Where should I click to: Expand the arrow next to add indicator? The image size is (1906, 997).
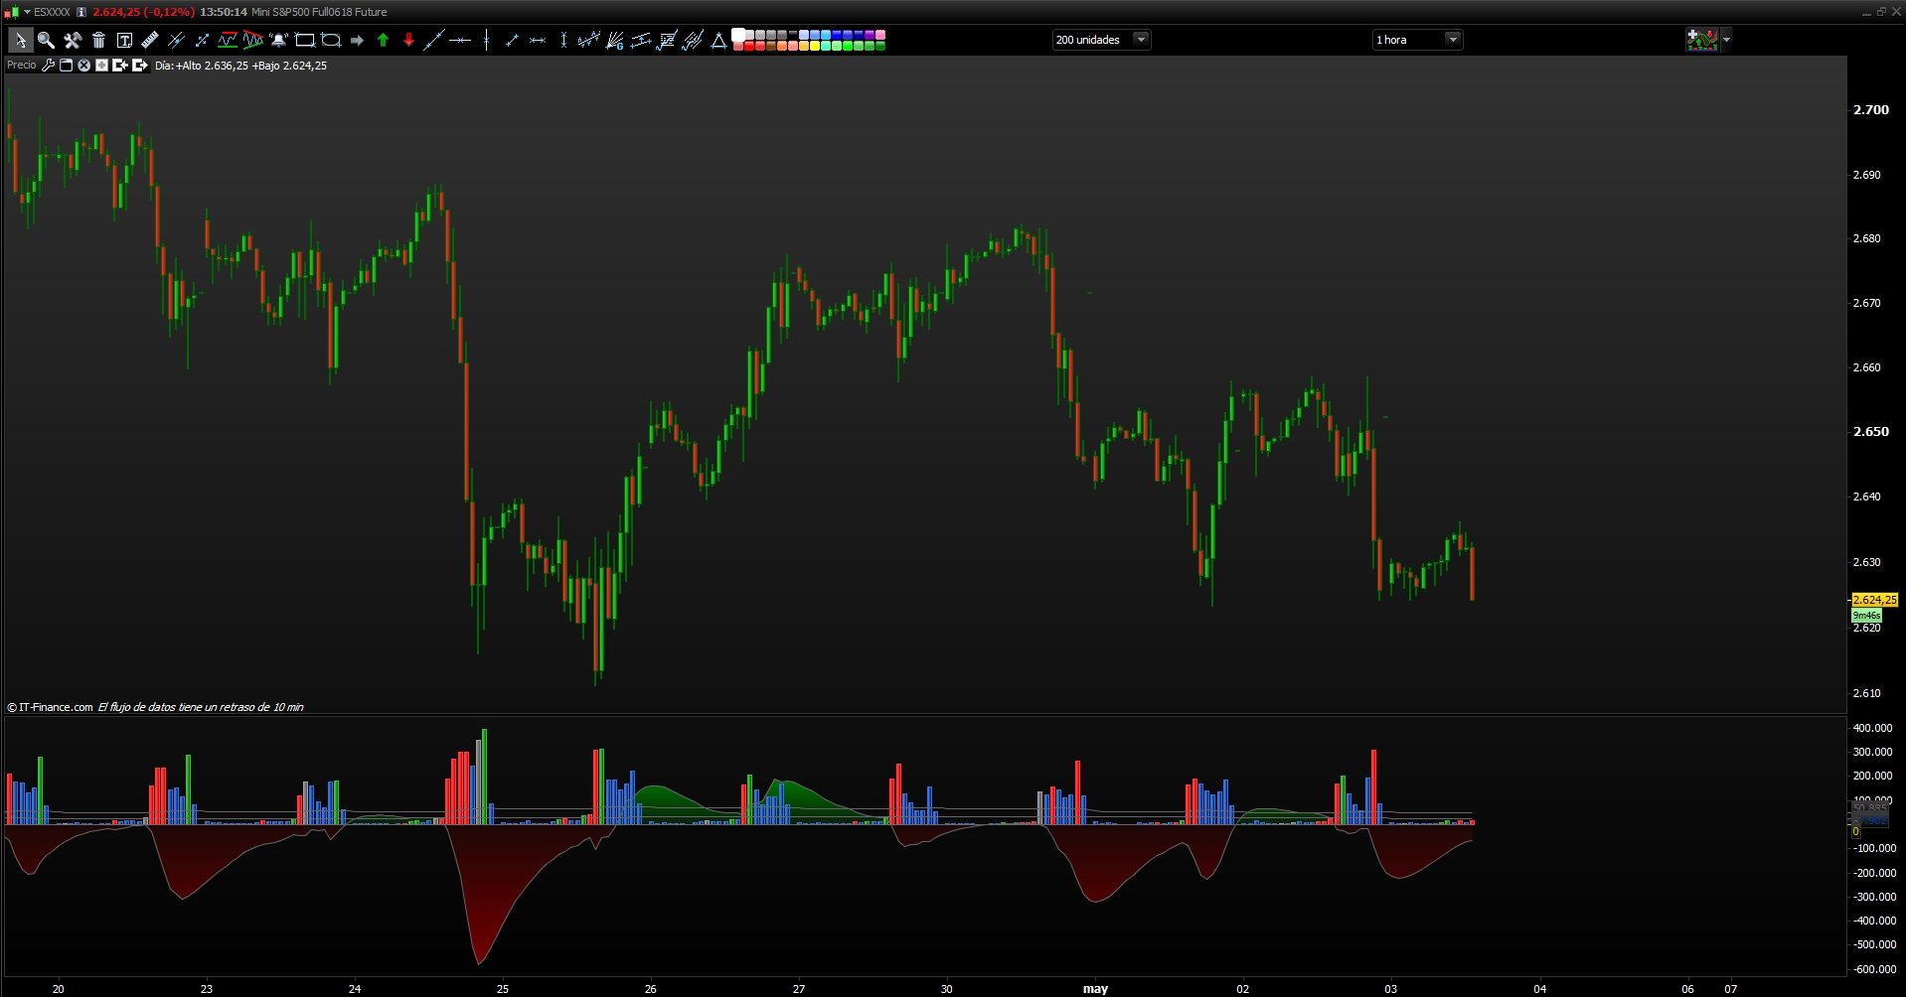[1726, 40]
